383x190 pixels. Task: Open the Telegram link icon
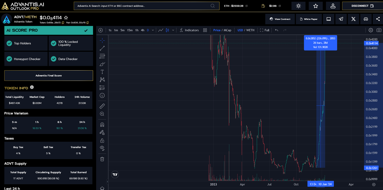(x=341, y=19)
